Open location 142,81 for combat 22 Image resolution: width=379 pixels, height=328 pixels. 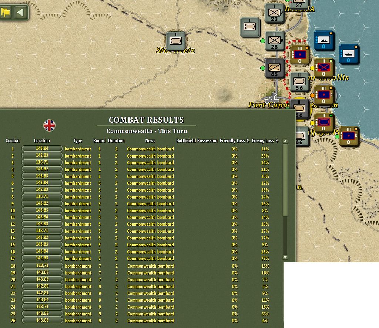pyautogui.click(x=42, y=293)
